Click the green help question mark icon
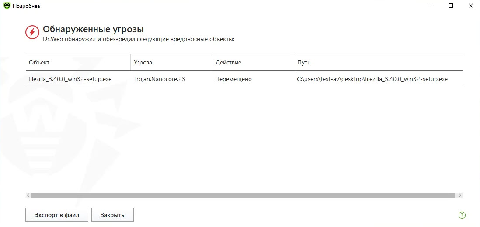480x227 pixels. point(462,215)
